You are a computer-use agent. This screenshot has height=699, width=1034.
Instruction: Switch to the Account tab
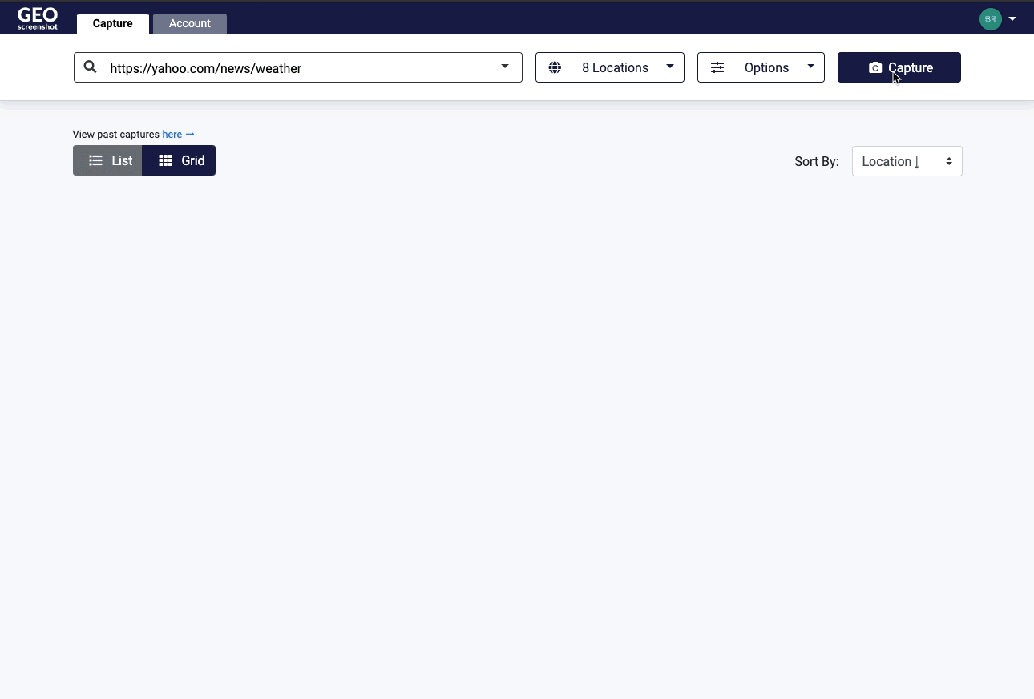coord(189,23)
